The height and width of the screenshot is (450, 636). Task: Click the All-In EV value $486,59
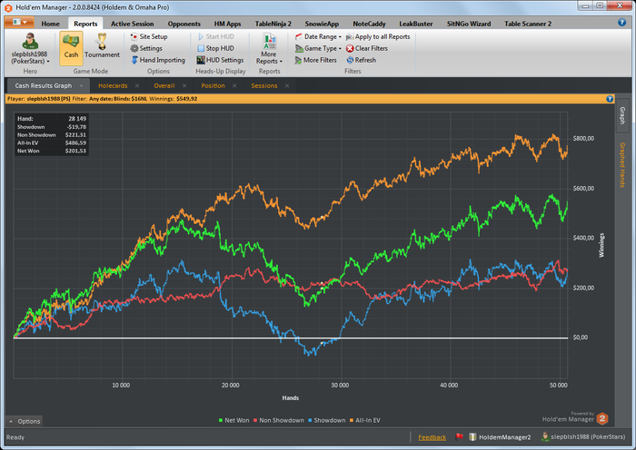[75, 143]
